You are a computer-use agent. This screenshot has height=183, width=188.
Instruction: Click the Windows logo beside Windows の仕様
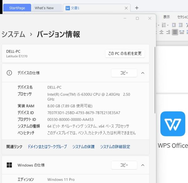[9, 165]
